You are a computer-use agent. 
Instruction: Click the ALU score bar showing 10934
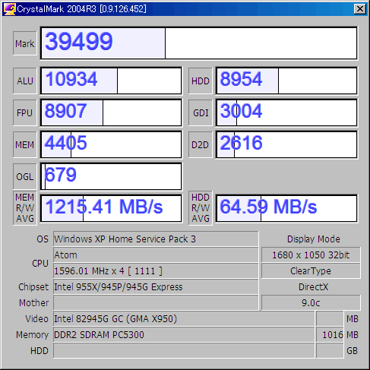111,81
